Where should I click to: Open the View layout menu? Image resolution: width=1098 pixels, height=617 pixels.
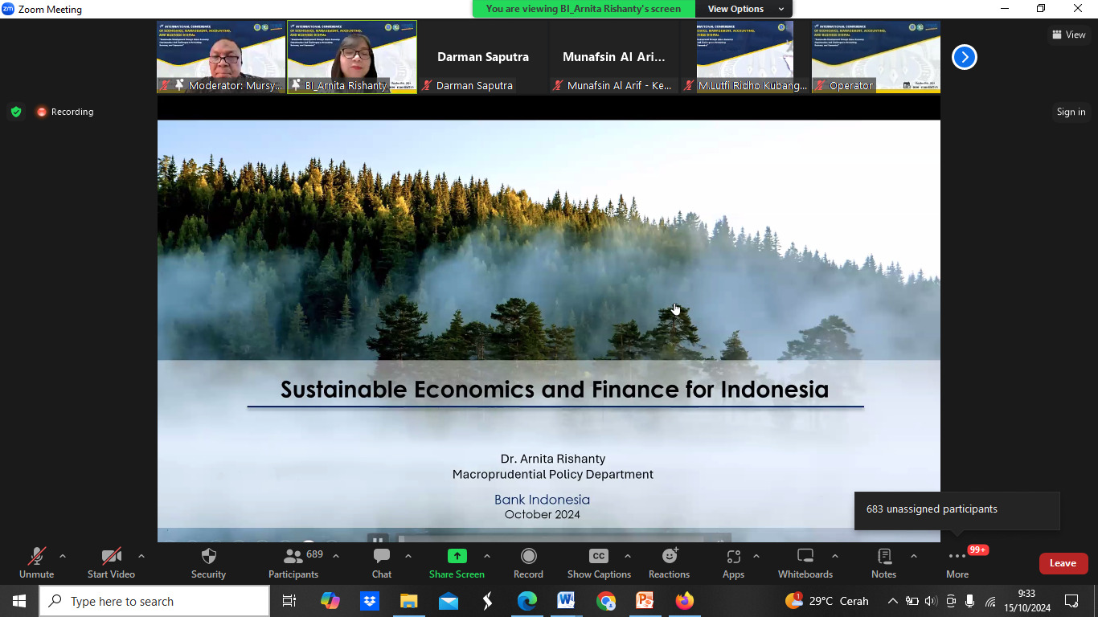point(1069,35)
